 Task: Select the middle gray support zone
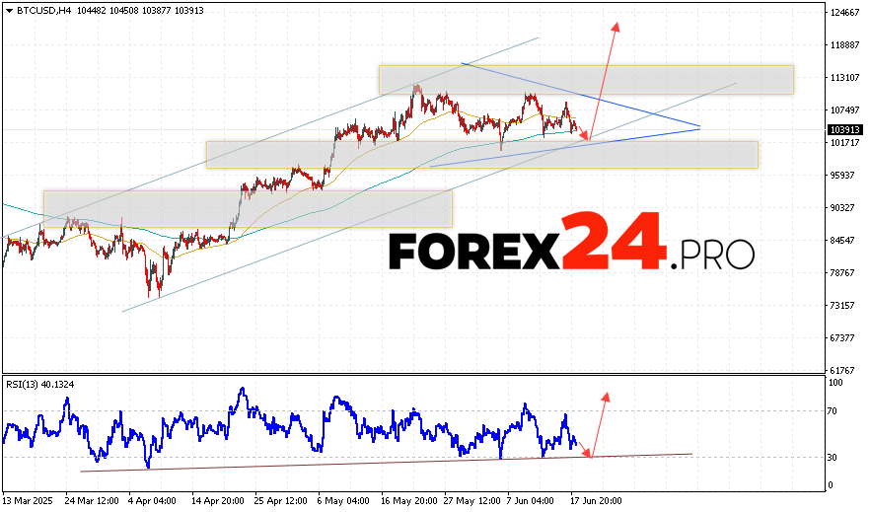481,154
